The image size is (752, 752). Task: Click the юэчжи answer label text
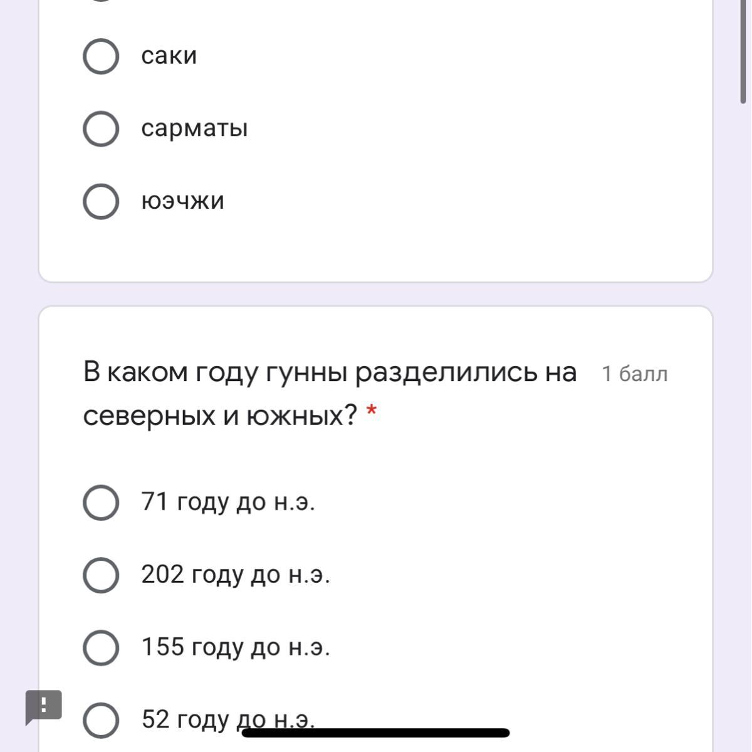coord(182,201)
